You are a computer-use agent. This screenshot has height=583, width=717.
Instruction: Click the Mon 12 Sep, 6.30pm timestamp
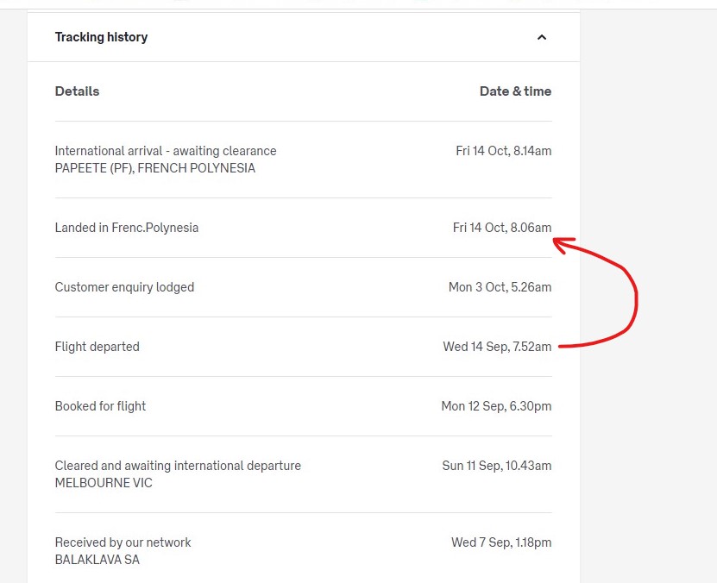click(x=496, y=405)
